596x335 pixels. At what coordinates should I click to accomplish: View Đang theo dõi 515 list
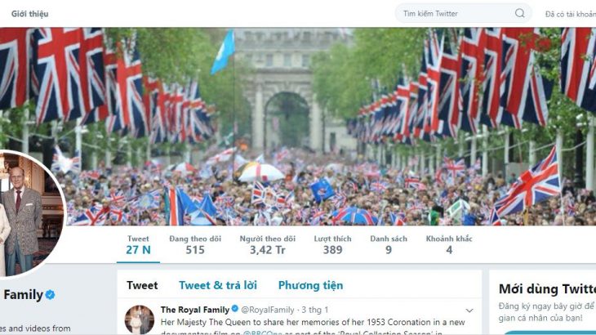195,244
